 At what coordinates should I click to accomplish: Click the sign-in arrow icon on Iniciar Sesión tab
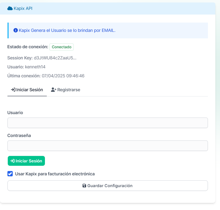[x=13, y=90]
